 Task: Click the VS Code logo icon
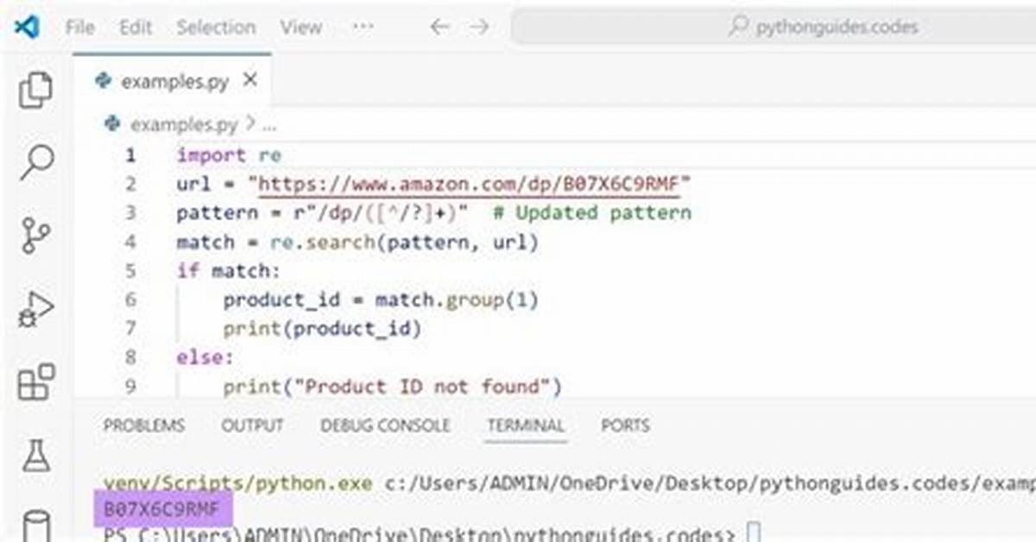(27, 26)
